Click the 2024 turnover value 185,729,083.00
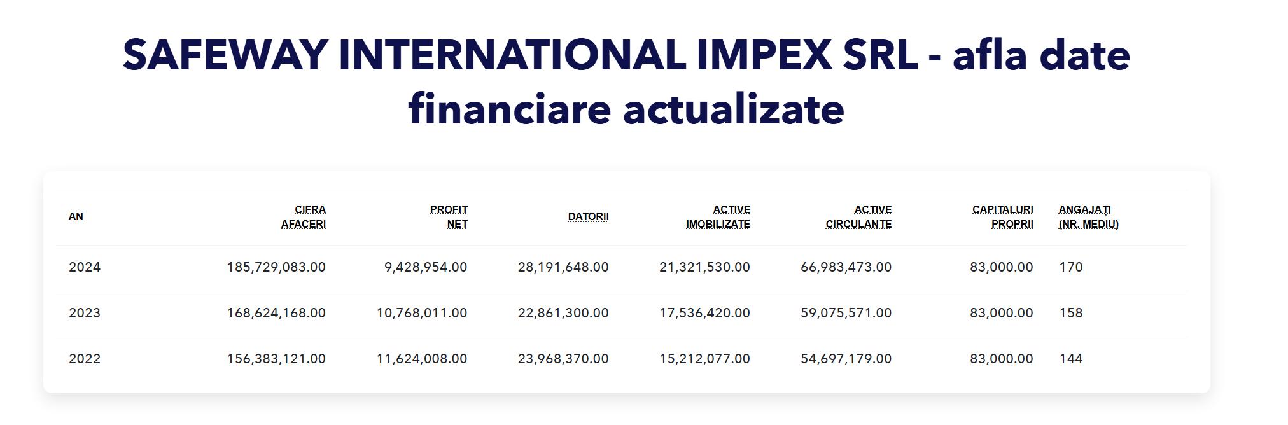Viewport: 1288px width, 425px height. tap(276, 267)
